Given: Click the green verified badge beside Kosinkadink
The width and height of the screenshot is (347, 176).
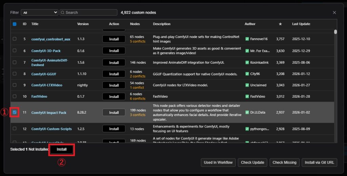Looking at the screenshot, I should tap(247, 62).
